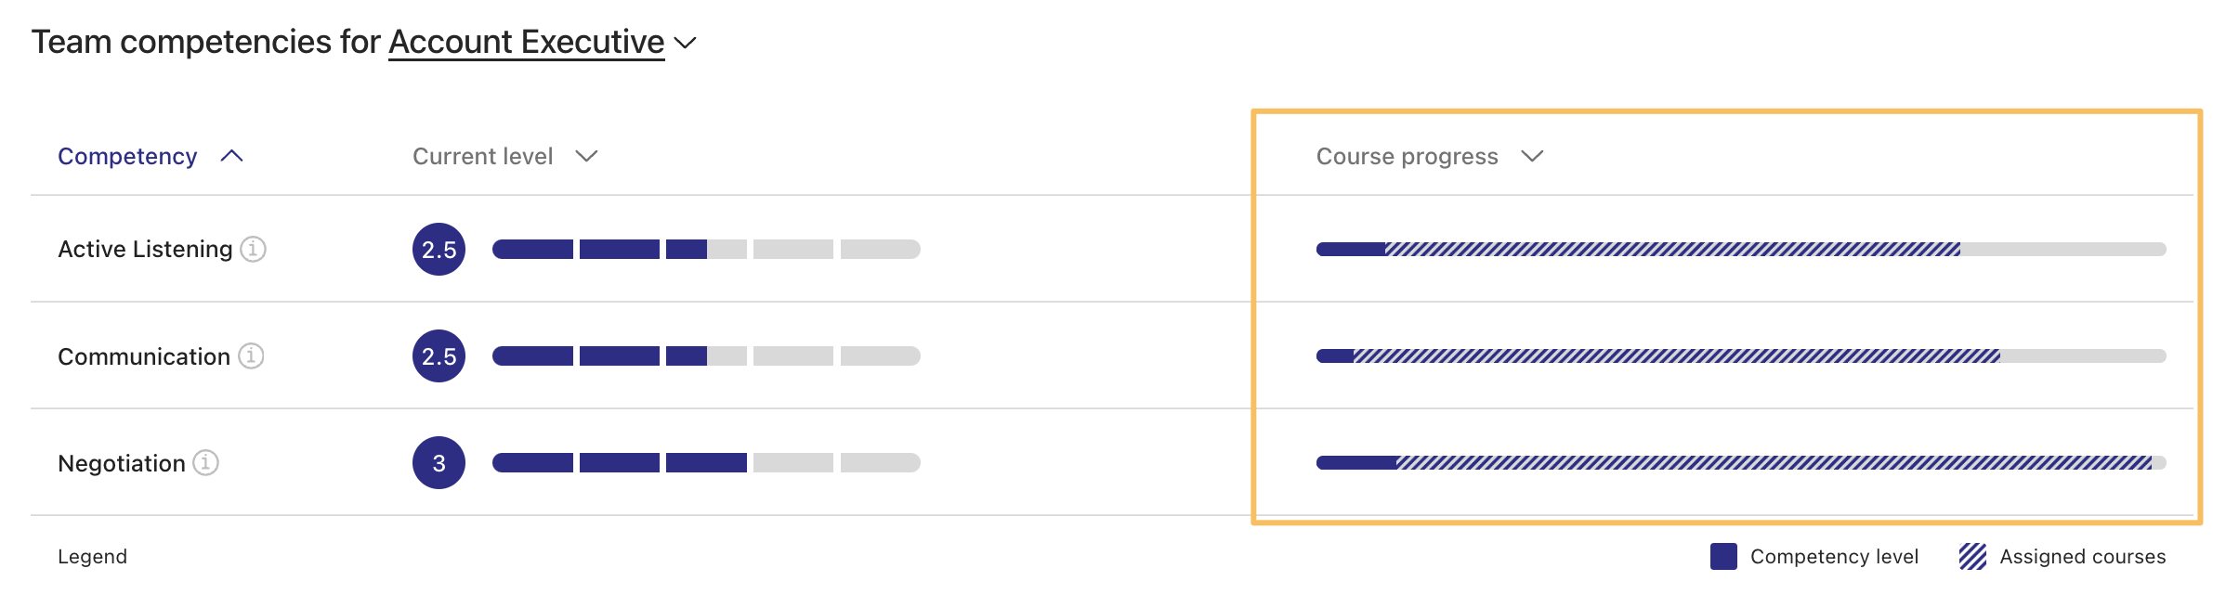Click the 2.5 level badge for Communication
The width and height of the screenshot is (2213, 607).
pos(439,355)
